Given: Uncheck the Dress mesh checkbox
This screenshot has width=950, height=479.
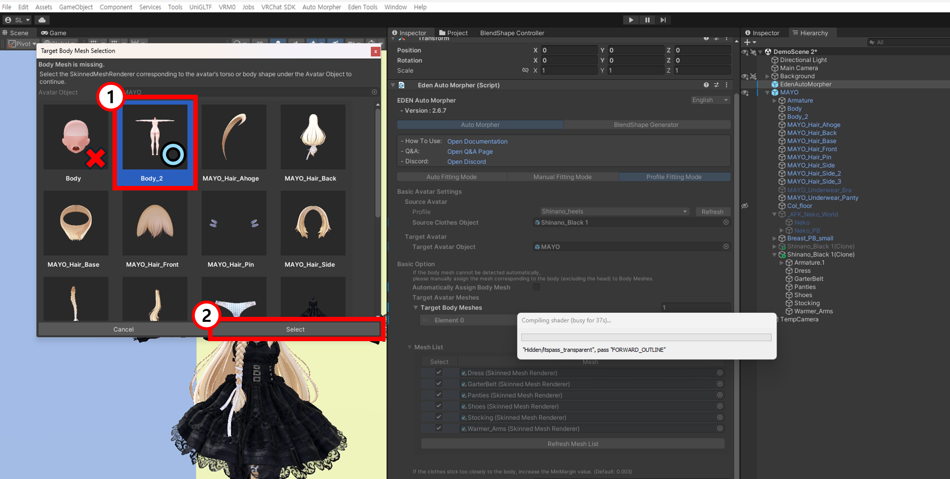Looking at the screenshot, I should [439, 372].
